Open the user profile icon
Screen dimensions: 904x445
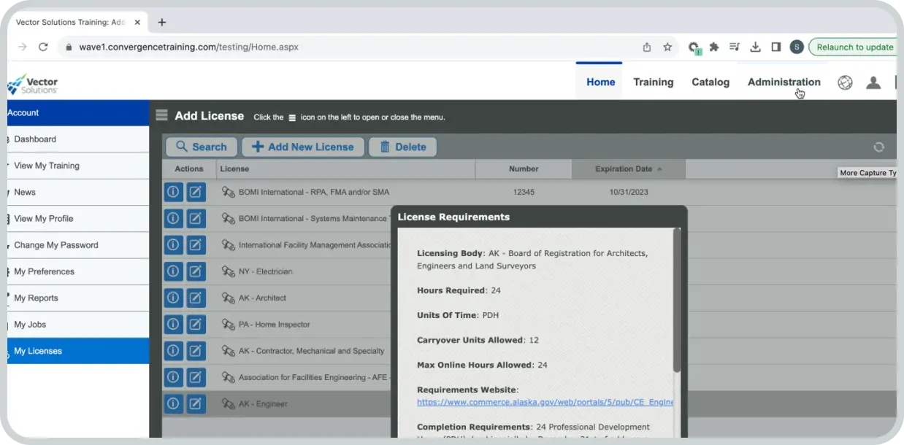click(873, 82)
